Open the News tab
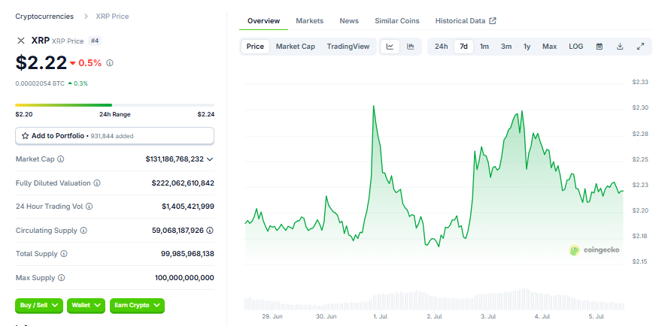Screen dimensions: 671x326 tap(349, 21)
